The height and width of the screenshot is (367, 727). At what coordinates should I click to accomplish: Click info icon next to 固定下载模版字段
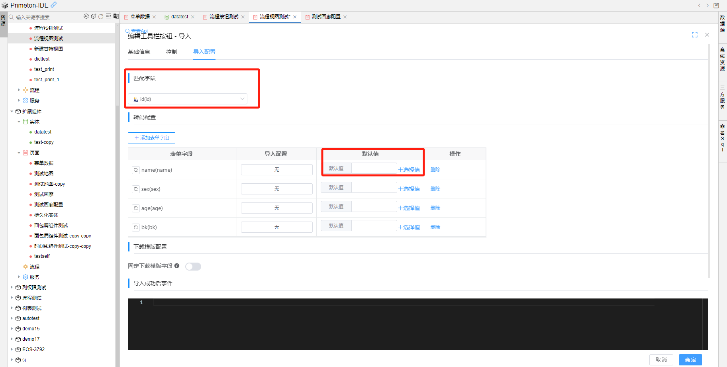click(x=177, y=266)
